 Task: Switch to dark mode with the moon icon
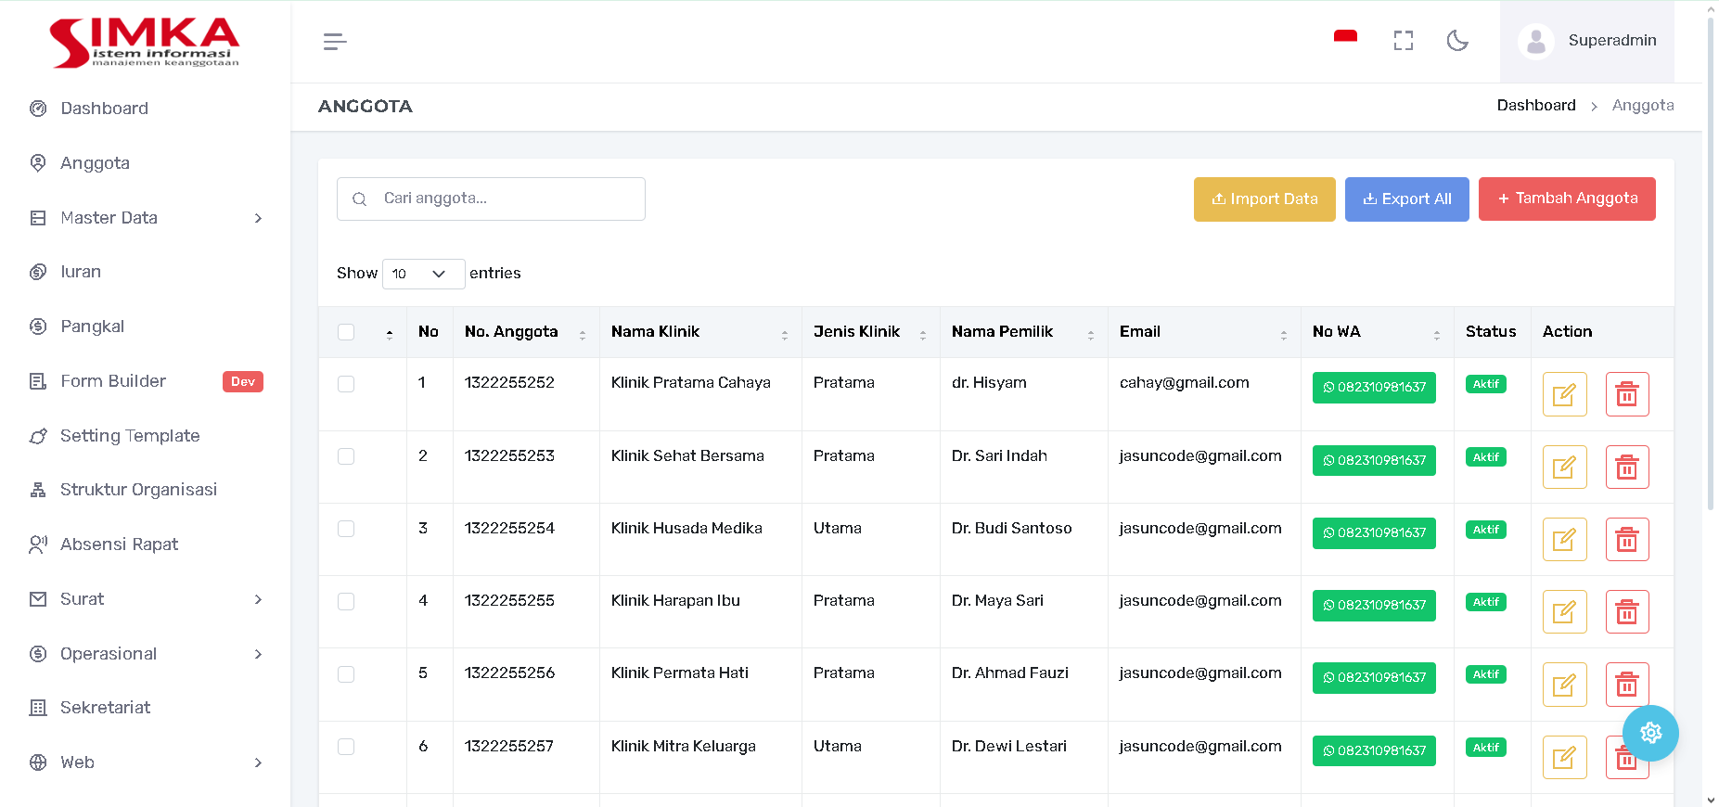pos(1457,41)
